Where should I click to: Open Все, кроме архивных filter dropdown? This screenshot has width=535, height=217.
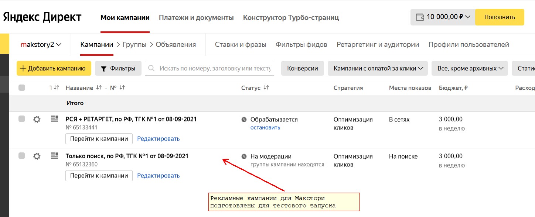click(x=470, y=68)
